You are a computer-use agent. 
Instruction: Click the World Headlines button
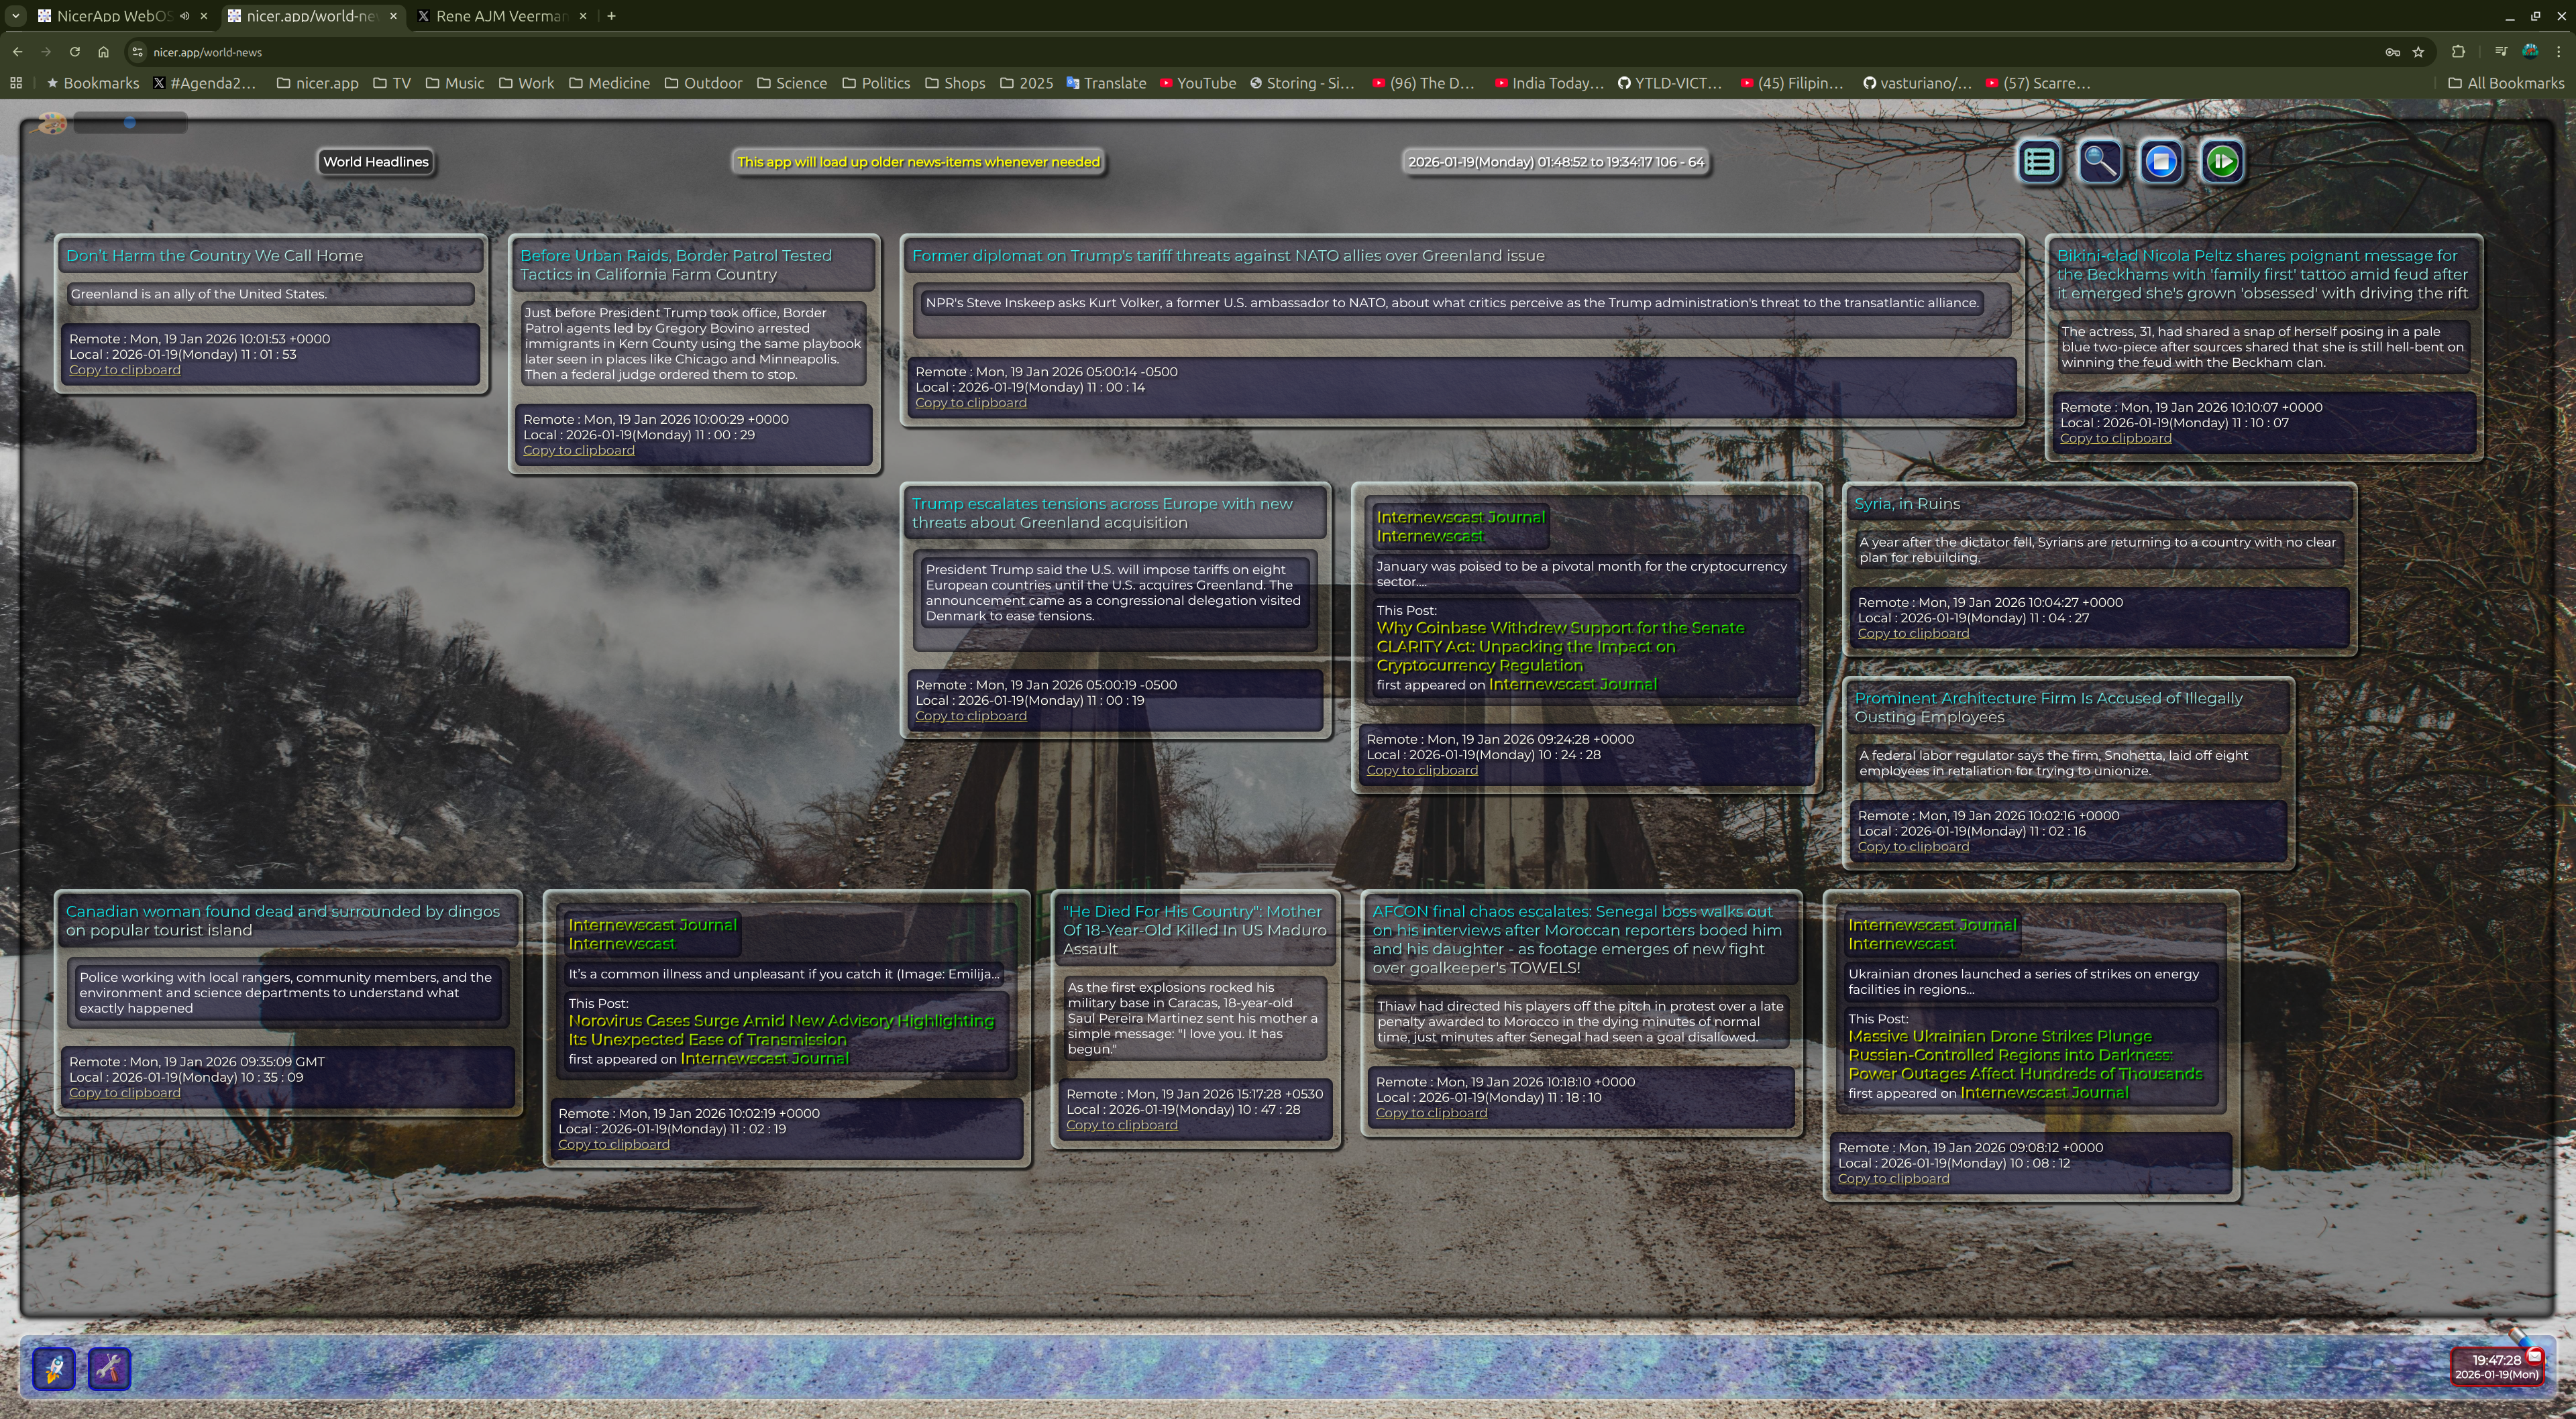point(375,162)
